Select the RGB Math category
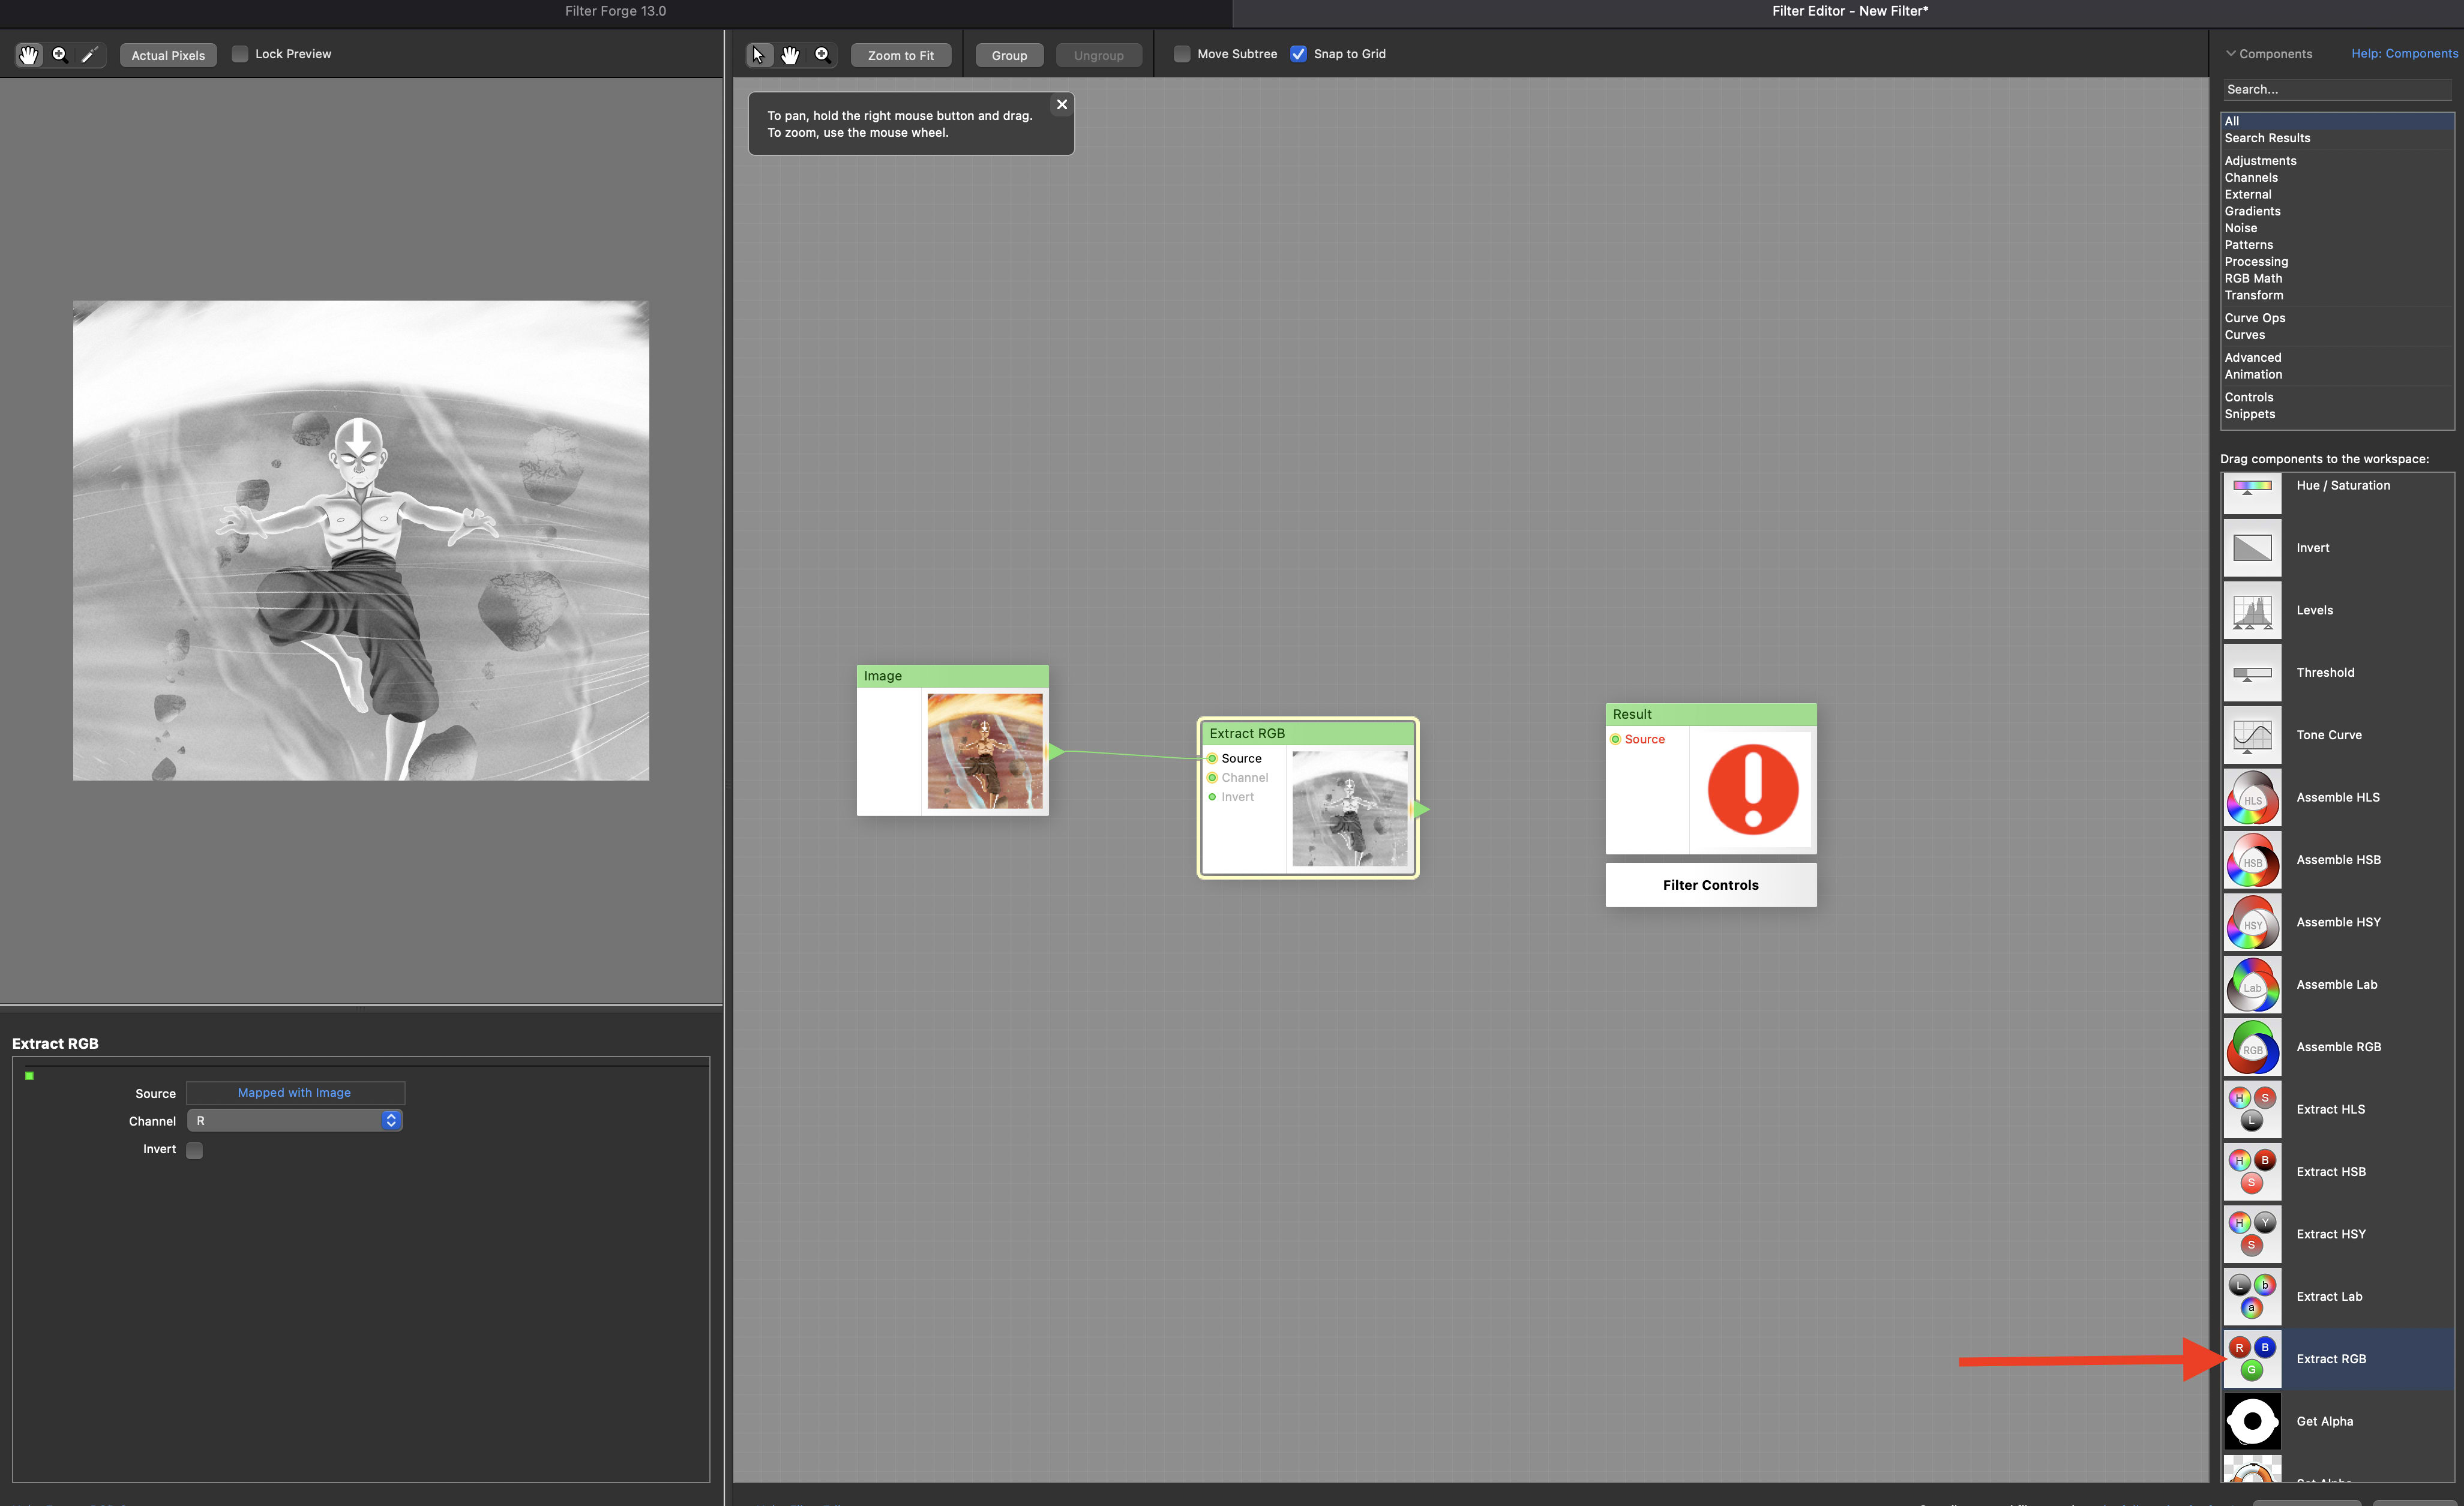The height and width of the screenshot is (1506, 2464). (2337, 279)
